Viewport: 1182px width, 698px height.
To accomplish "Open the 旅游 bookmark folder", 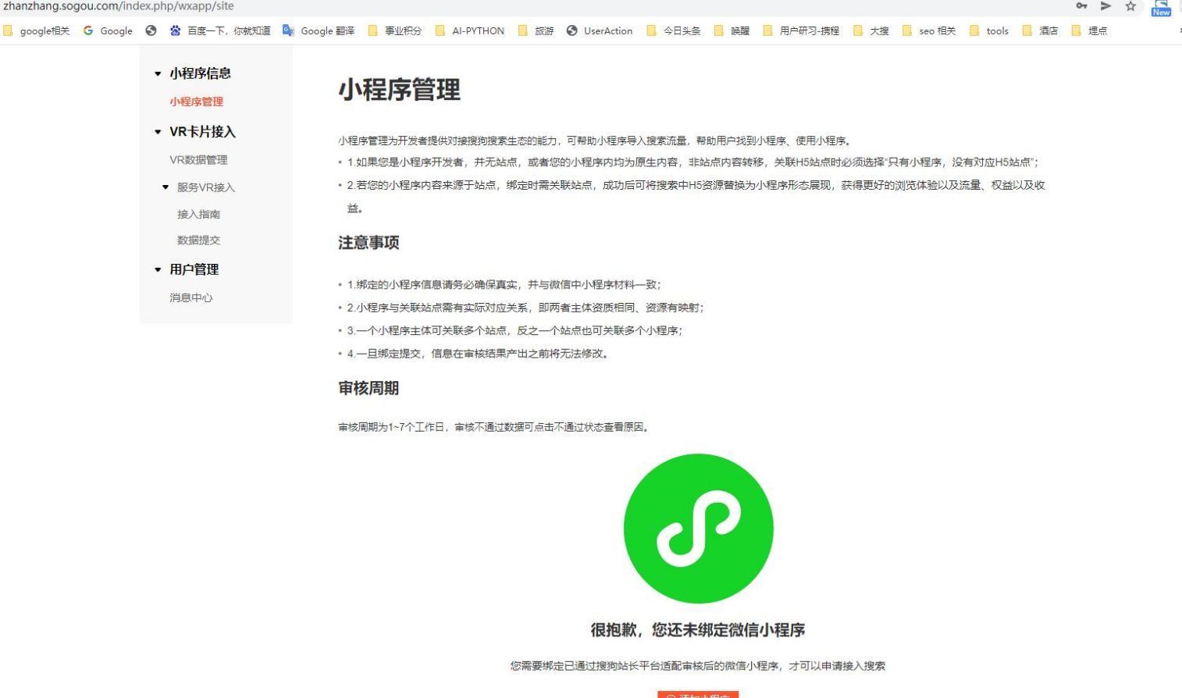I will click(536, 30).
